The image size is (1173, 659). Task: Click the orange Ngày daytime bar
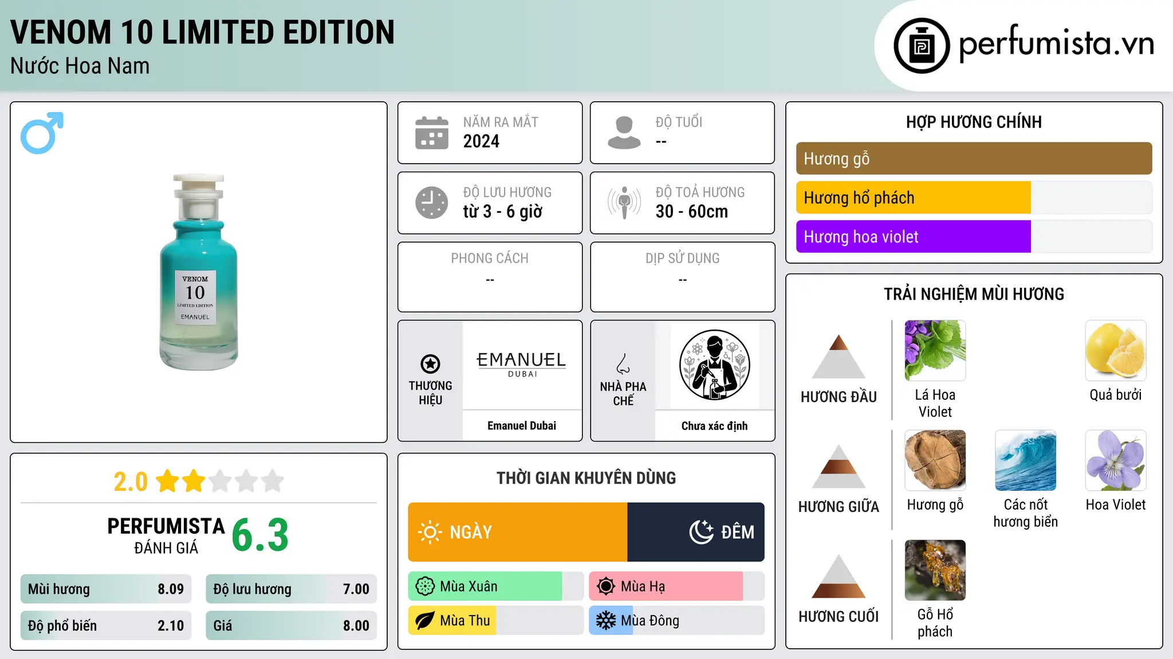(518, 532)
